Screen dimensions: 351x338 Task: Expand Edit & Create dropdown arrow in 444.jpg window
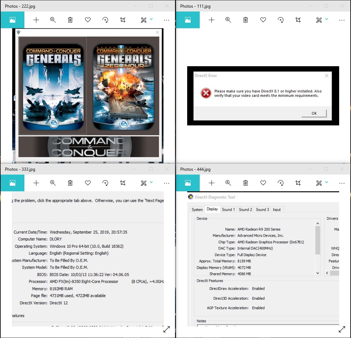point(327,182)
